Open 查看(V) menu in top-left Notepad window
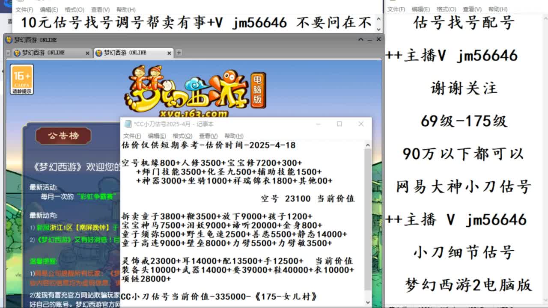 click(100, 9)
